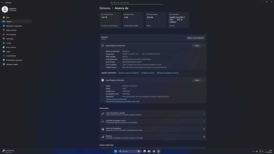
Task: Open Task View on taskbar
Action: pos(144,151)
